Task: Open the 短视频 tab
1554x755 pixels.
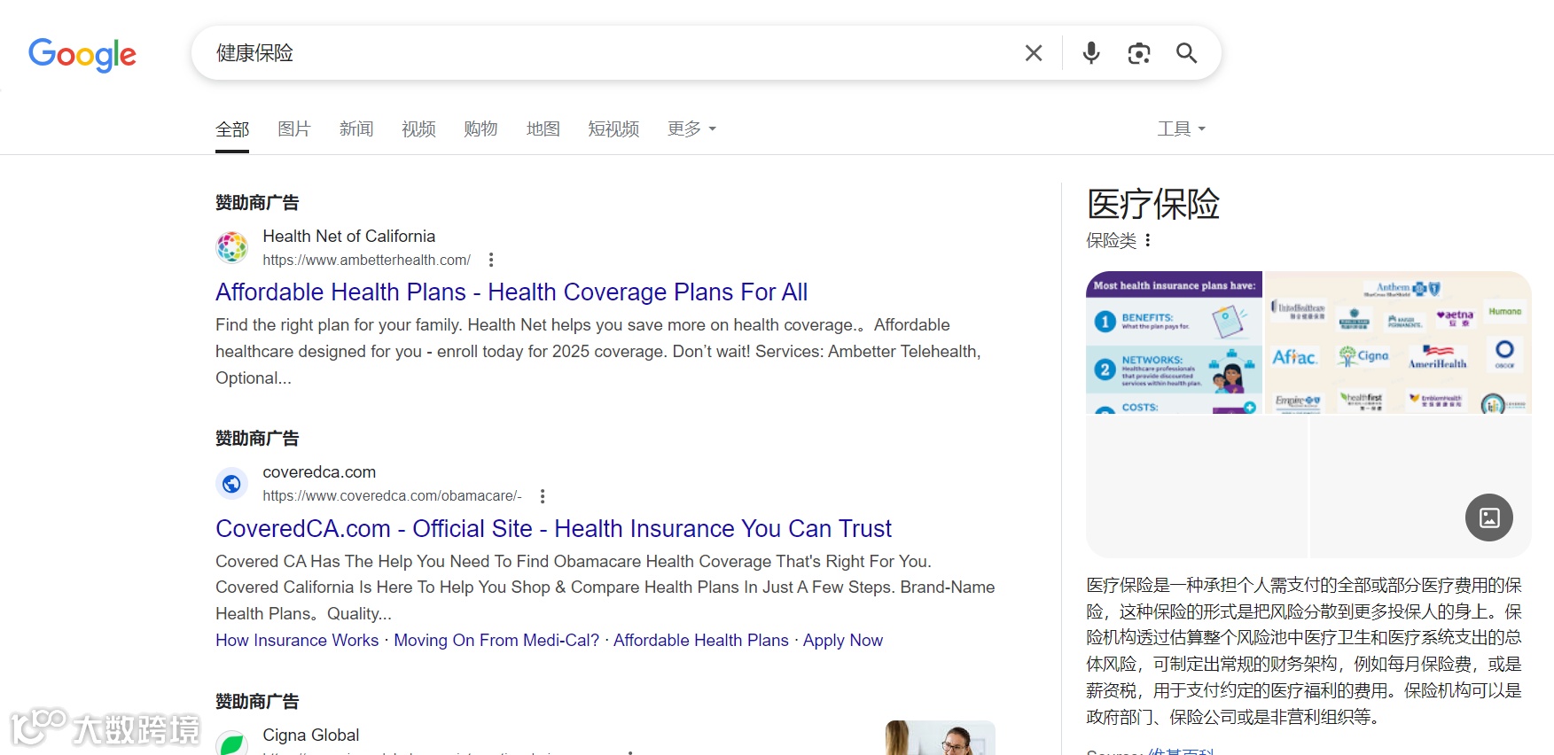Action: coord(613,129)
